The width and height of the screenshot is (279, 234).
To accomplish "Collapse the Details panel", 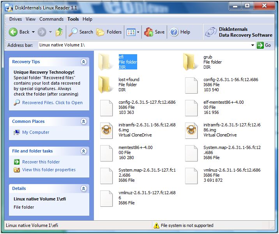I will [x=84, y=188].
